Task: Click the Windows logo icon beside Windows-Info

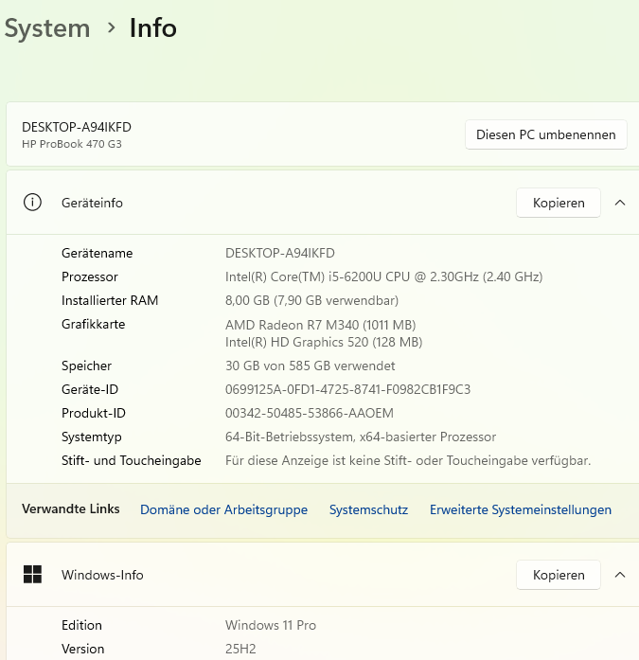Action: pyautogui.click(x=32, y=575)
